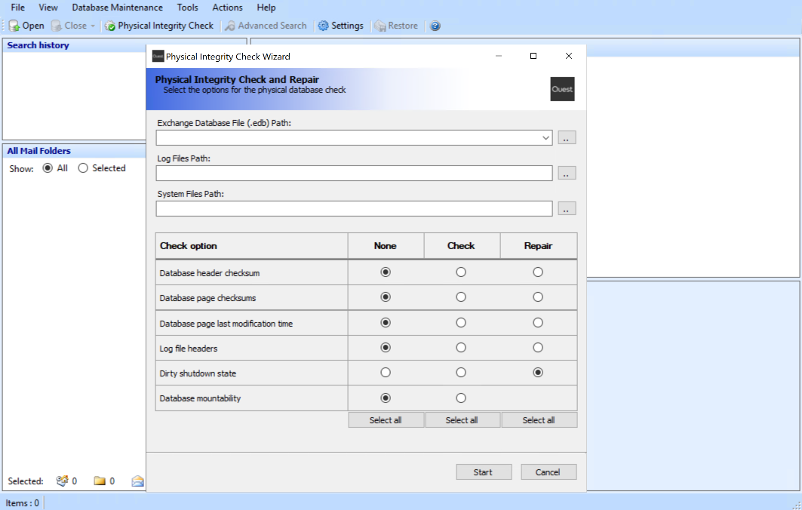This screenshot has width=802, height=510.
Task: Open the Exchange Database File path dropdown
Action: pos(545,137)
